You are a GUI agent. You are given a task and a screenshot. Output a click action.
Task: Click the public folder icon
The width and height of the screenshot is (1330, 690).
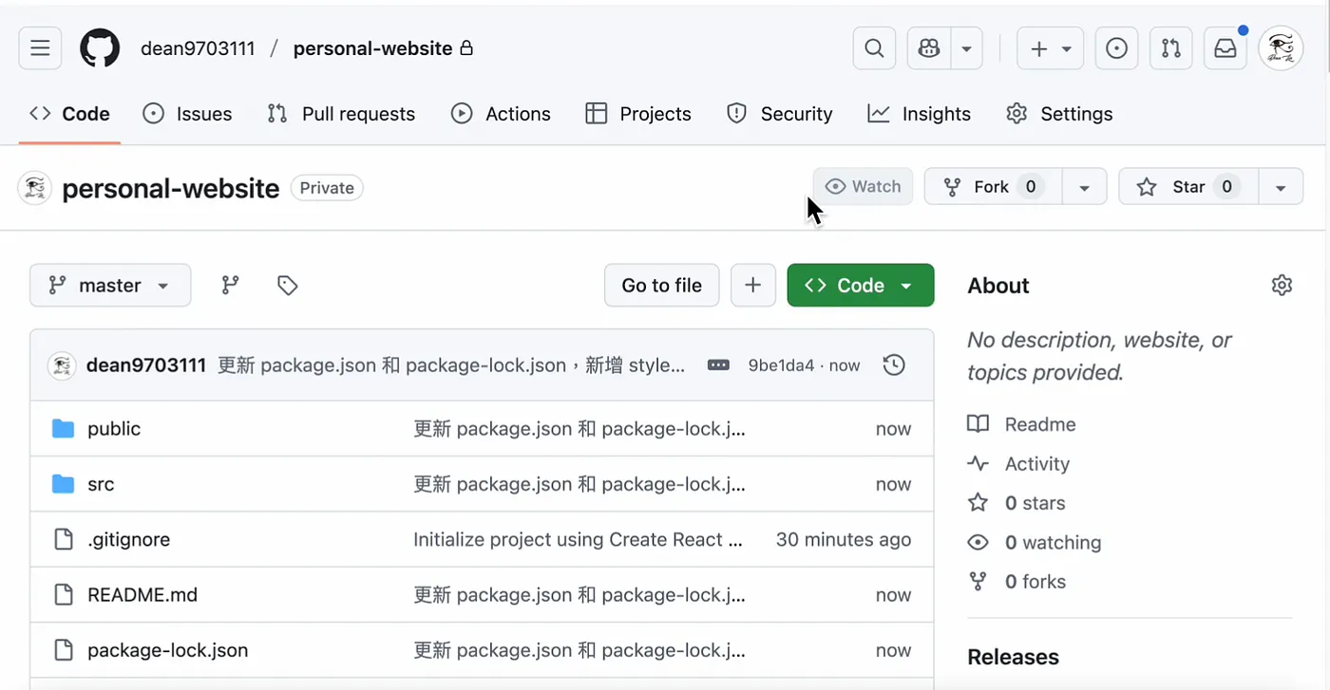63,429
